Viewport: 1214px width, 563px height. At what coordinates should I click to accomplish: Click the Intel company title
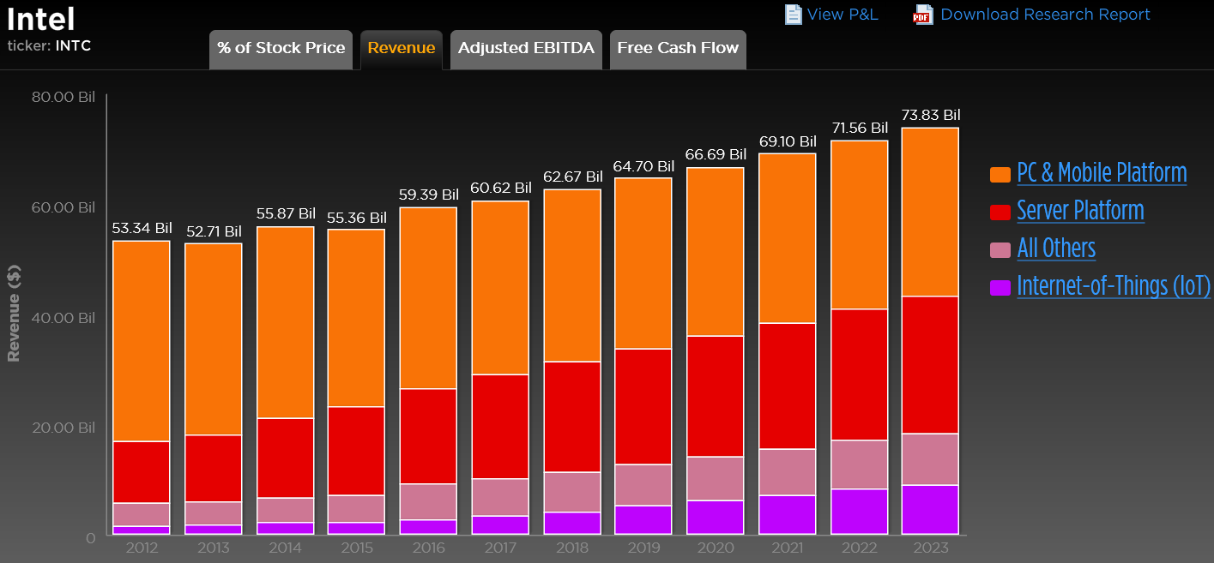(x=41, y=19)
